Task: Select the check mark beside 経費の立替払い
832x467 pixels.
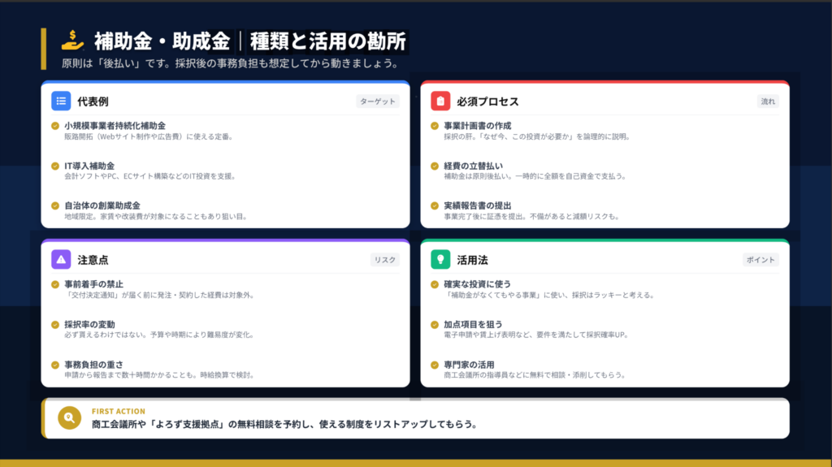Action: [x=435, y=166]
